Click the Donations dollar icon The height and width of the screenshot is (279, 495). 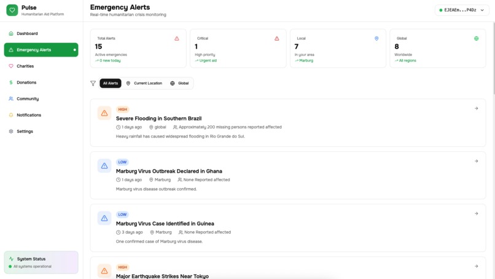coord(11,82)
